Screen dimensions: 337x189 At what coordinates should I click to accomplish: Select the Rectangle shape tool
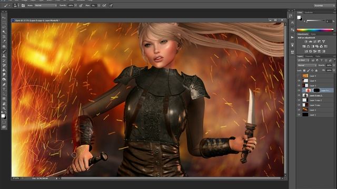[4, 99]
